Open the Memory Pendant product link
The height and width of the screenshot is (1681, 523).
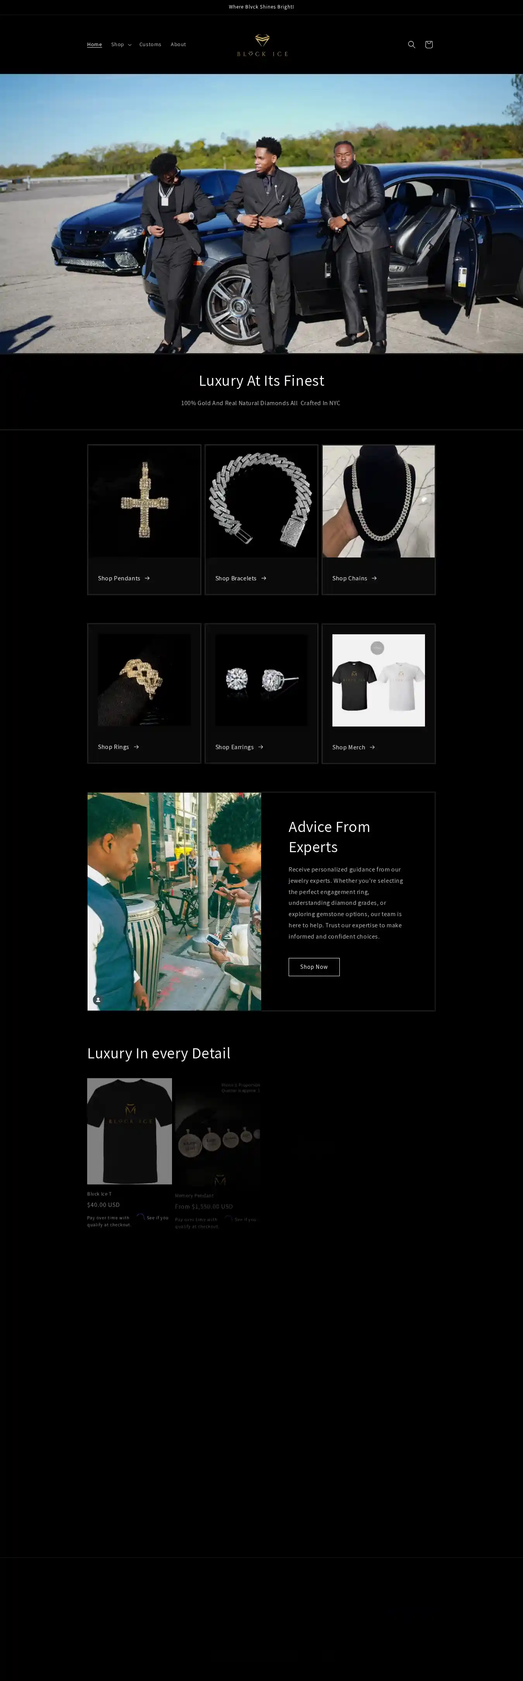[194, 1196]
